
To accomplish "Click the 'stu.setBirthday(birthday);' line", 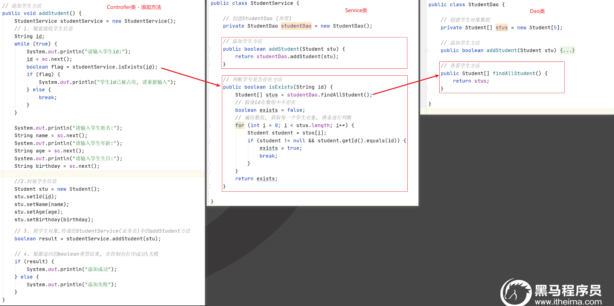I will point(54,220).
